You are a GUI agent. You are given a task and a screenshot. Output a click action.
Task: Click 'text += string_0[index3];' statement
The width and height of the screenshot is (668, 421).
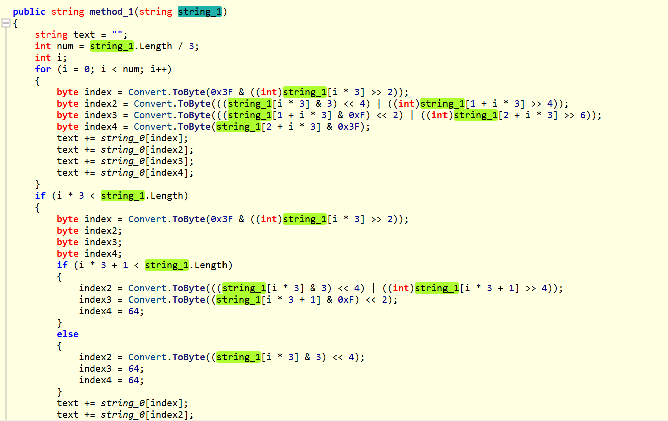click(125, 161)
